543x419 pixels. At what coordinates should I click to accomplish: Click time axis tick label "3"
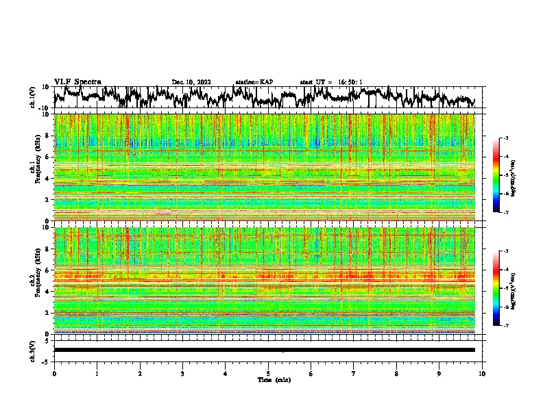pos(182,374)
